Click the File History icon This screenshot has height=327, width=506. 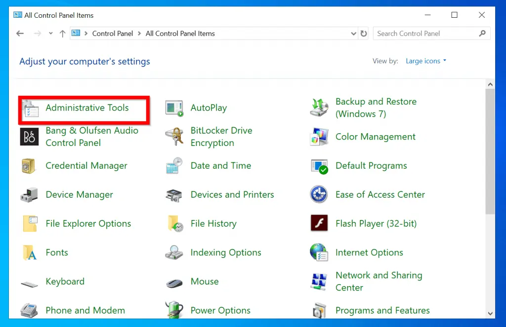coord(175,223)
